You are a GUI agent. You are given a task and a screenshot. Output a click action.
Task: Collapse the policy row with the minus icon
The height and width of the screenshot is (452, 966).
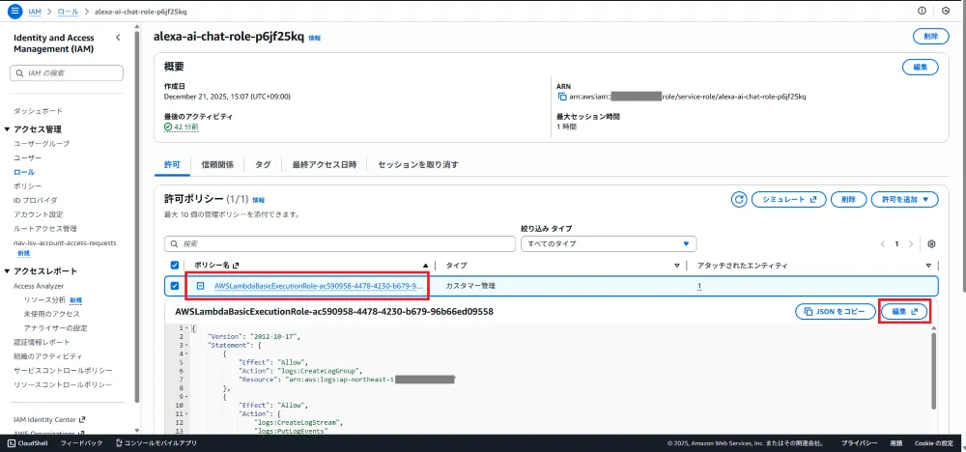(x=200, y=286)
